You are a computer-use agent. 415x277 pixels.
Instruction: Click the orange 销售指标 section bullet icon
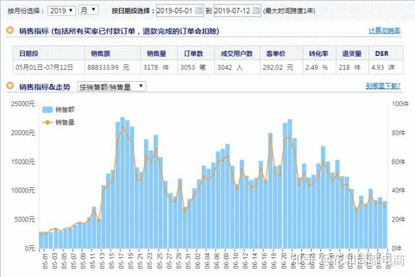[10, 31]
